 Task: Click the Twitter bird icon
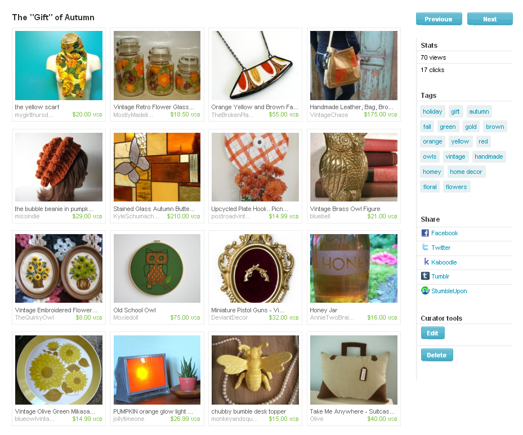pyautogui.click(x=425, y=247)
